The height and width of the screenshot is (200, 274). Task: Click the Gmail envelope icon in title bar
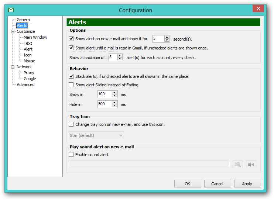(11, 10)
